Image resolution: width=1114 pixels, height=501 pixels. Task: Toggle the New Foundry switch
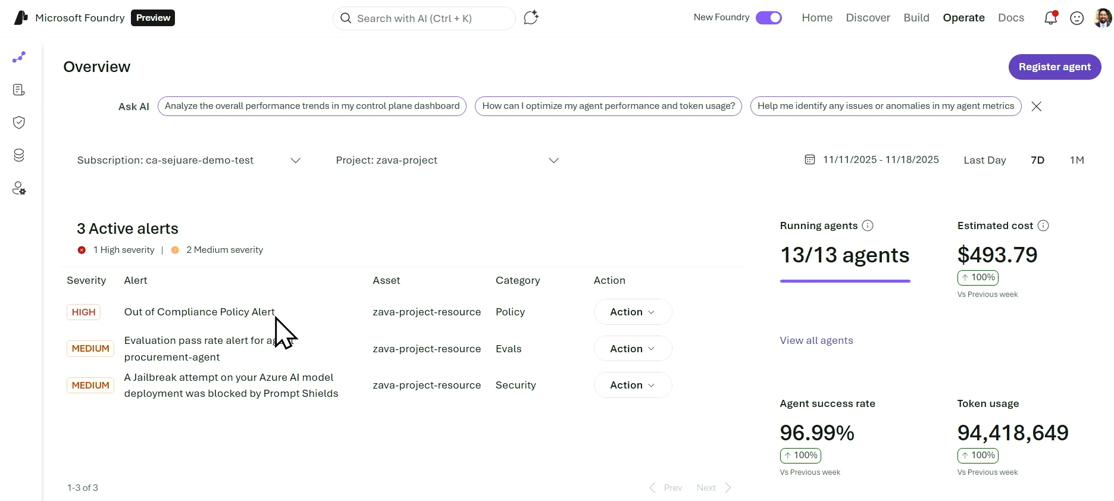[x=768, y=18]
